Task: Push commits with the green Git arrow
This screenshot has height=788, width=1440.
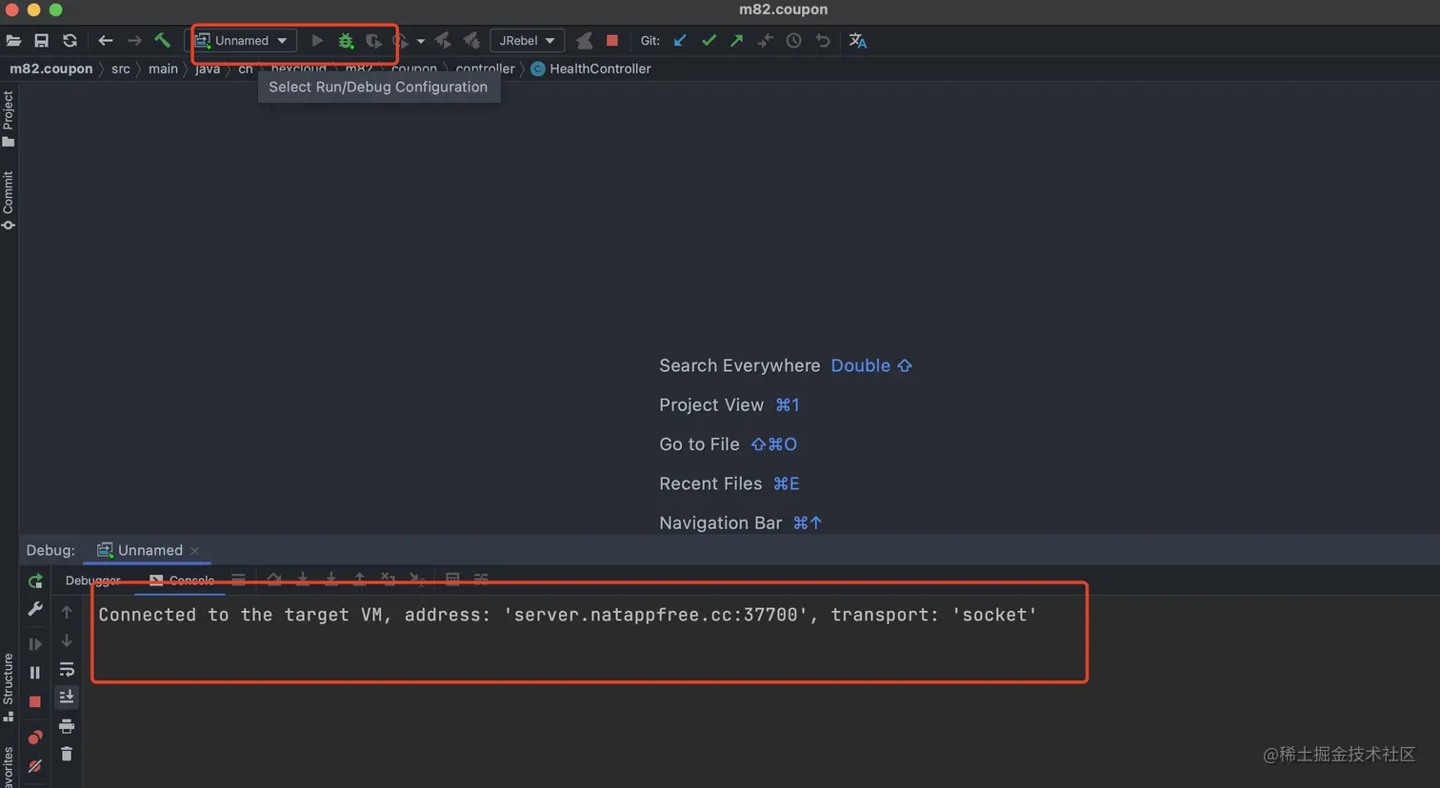Action: (x=736, y=41)
